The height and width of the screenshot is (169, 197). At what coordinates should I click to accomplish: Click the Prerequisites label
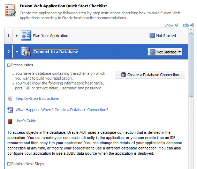coord(22,65)
